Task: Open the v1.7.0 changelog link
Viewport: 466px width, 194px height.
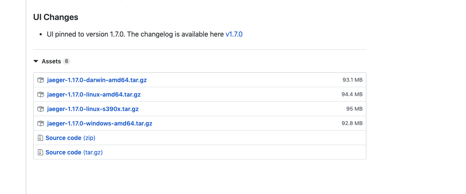Action: pyautogui.click(x=234, y=34)
